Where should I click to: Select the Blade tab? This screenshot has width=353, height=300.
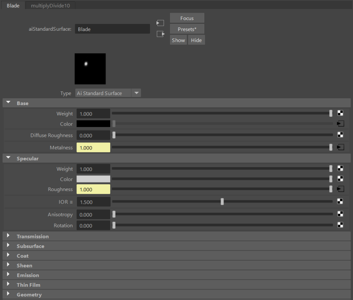click(x=13, y=6)
